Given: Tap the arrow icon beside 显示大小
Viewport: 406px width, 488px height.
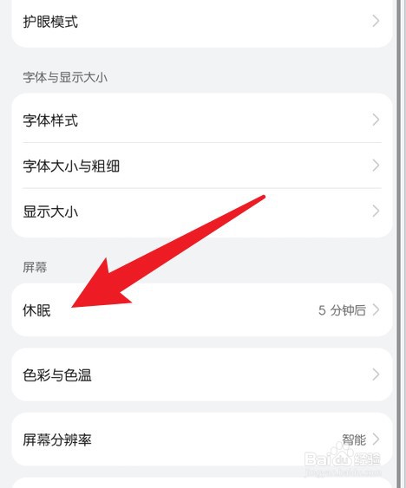Looking at the screenshot, I should pos(377,211).
